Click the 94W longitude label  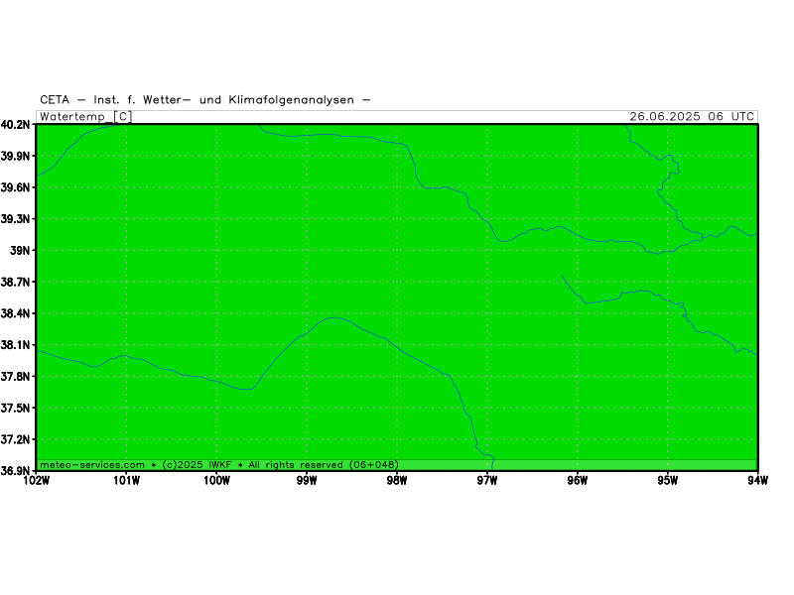pos(757,481)
